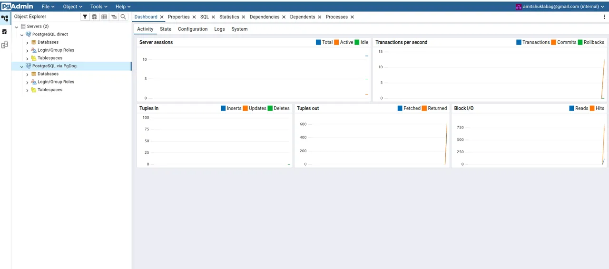The height and width of the screenshot is (269, 609).
Task: Click Login/Group Roles icon under PostgreSQL via PgDog
Action: coord(34,82)
